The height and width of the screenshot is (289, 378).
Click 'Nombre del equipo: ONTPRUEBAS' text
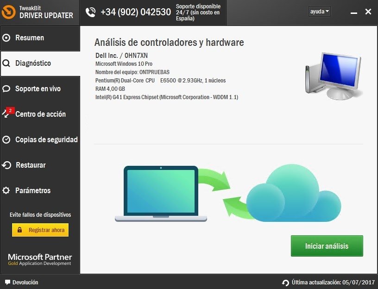(132, 72)
